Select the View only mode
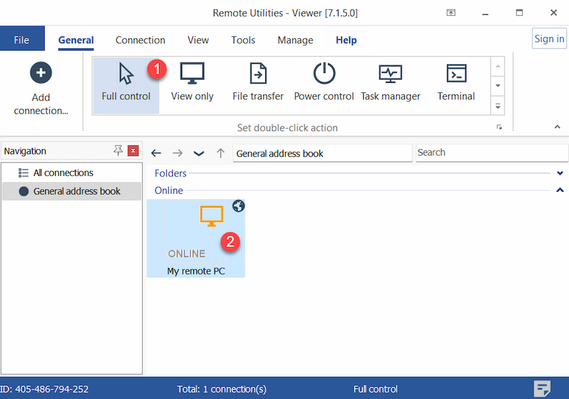 [x=192, y=81]
